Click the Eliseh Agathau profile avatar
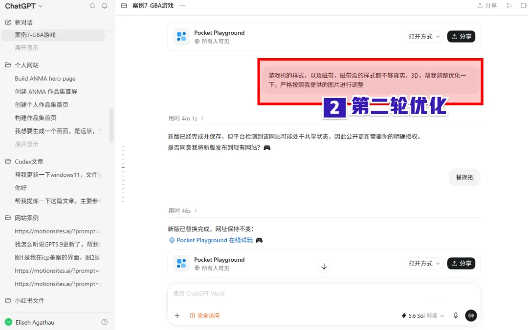Viewport: 528px width, 330px height. pyautogui.click(x=8, y=322)
